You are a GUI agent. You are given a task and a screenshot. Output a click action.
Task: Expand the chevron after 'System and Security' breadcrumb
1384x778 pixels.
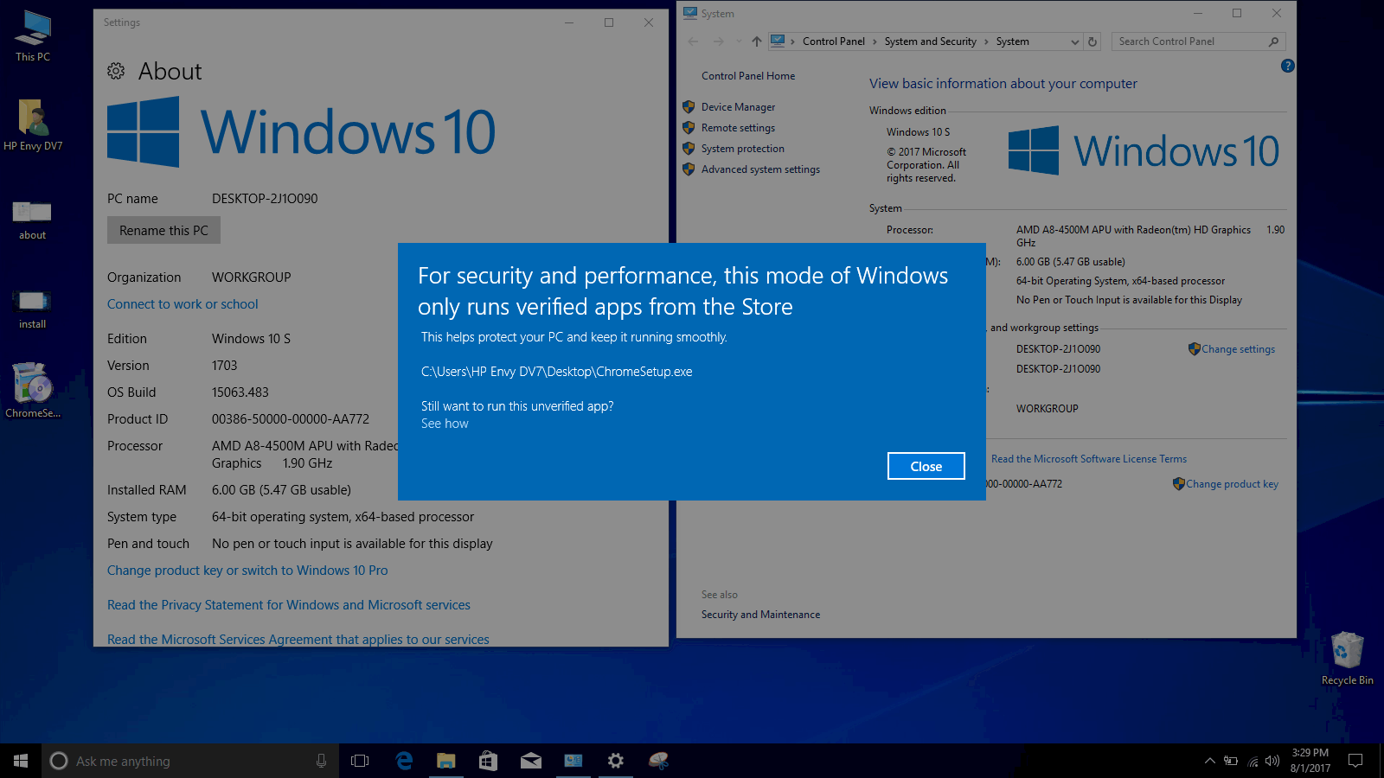coord(986,41)
